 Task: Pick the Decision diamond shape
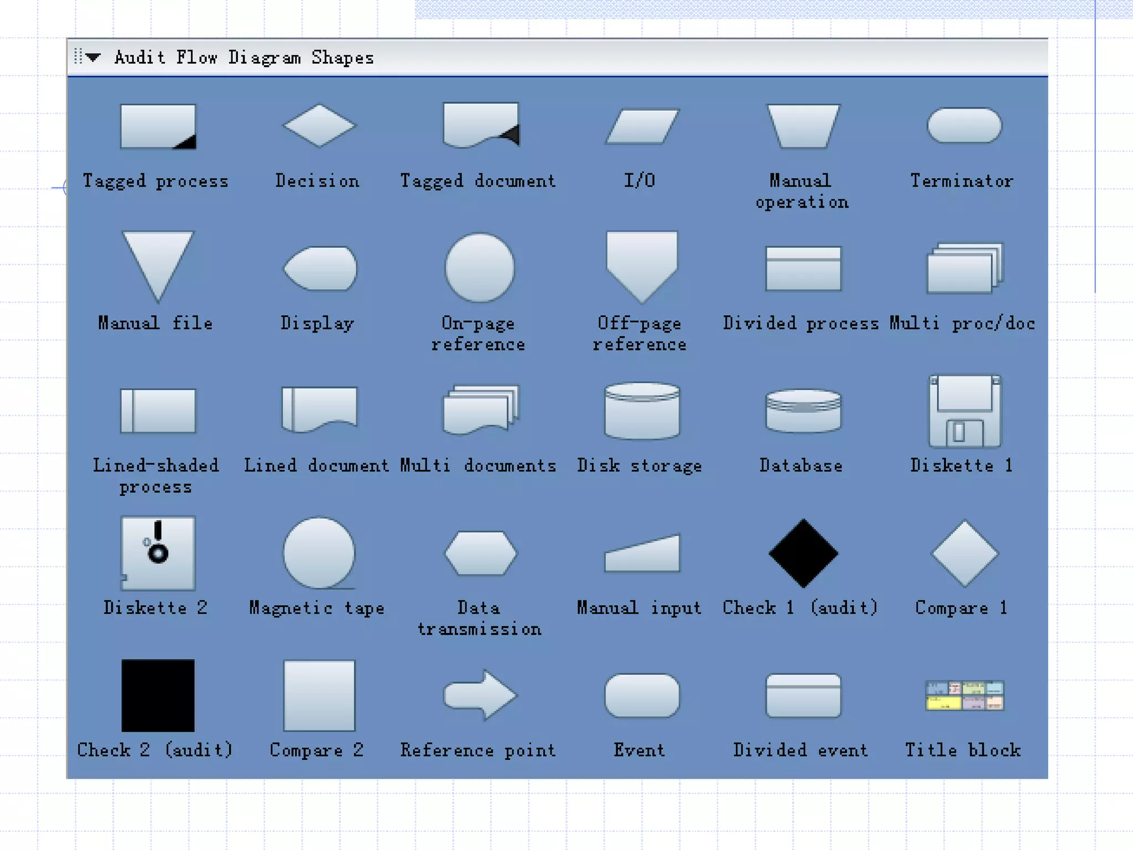pyautogui.click(x=319, y=126)
